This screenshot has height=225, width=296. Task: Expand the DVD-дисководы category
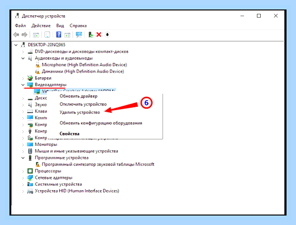[x=23, y=51]
